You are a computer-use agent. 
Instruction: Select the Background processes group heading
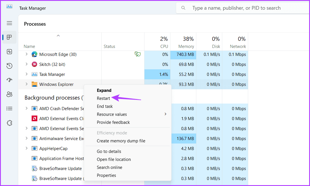pos(54,98)
